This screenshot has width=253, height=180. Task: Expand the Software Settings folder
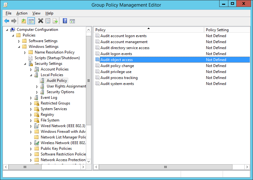[19, 41]
